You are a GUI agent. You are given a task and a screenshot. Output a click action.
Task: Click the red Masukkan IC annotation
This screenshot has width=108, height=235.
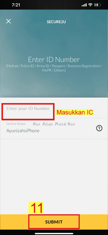tap(75, 112)
